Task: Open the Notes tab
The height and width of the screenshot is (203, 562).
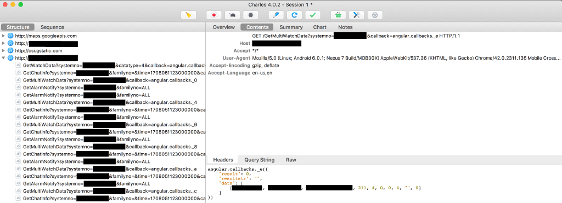Action: [x=346, y=27]
